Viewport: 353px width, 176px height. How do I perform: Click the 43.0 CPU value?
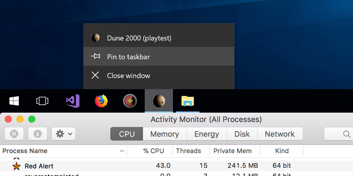[163, 166]
